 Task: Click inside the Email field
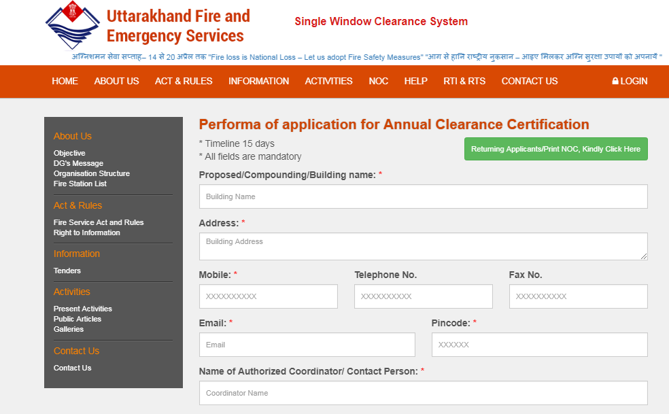(x=307, y=345)
